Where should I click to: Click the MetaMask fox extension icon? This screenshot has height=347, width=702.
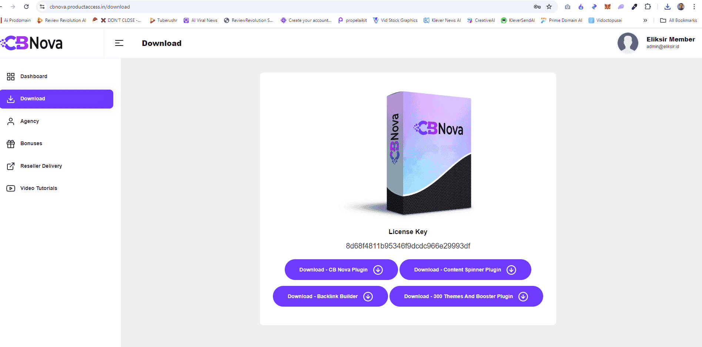click(x=608, y=7)
